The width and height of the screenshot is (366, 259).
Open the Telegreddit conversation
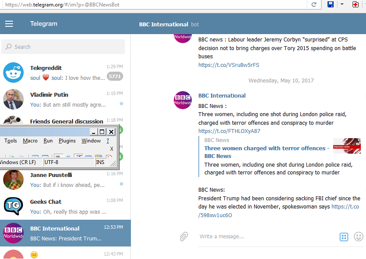(x=65, y=73)
